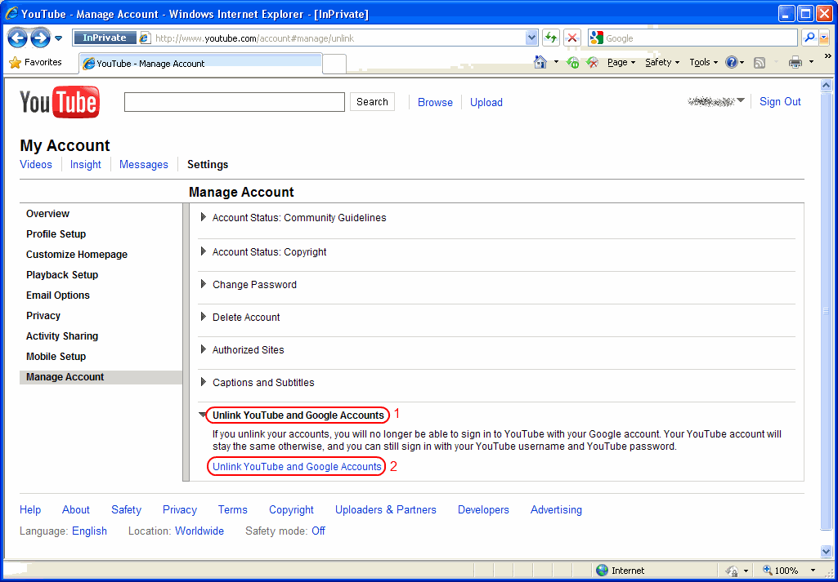Open the Favorites star button
Screen dimensions: 838x582
tap(36, 62)
